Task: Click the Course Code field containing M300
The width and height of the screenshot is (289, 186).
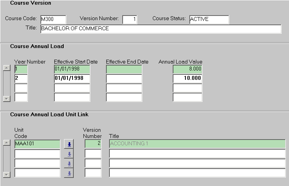Action: tap(53, 20)
